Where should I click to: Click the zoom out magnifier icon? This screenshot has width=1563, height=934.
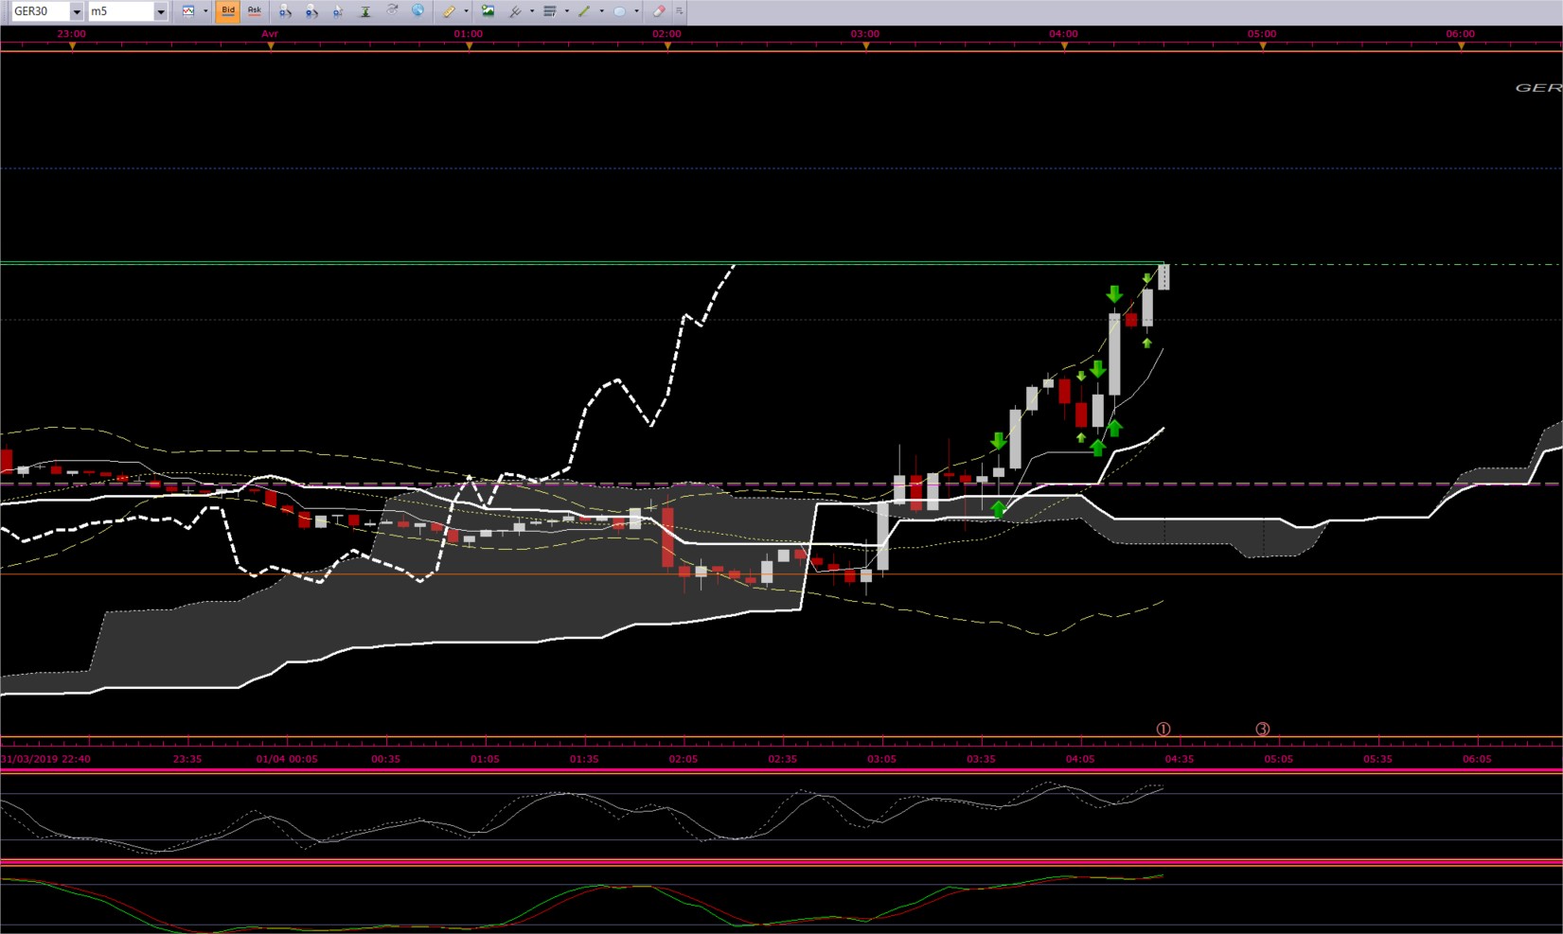pyautogui.click(x=311, y=11)
